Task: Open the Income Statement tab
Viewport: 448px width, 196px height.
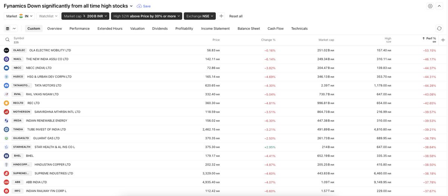Action: [x=215, y=28]
